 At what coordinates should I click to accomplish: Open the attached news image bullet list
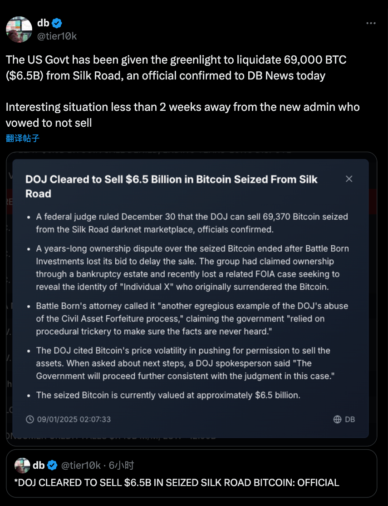[192, 299]
